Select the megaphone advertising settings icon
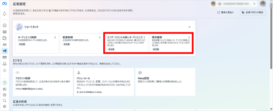Image resolution: width=273 pixels, height=111 pixels. [x=5, y=51]
